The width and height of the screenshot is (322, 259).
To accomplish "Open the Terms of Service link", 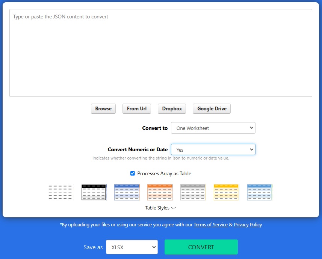I will point(211,225).
